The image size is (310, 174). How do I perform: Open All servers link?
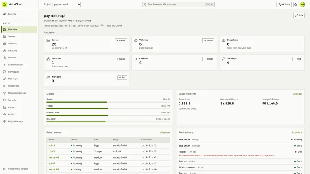[x=165, y=133]
